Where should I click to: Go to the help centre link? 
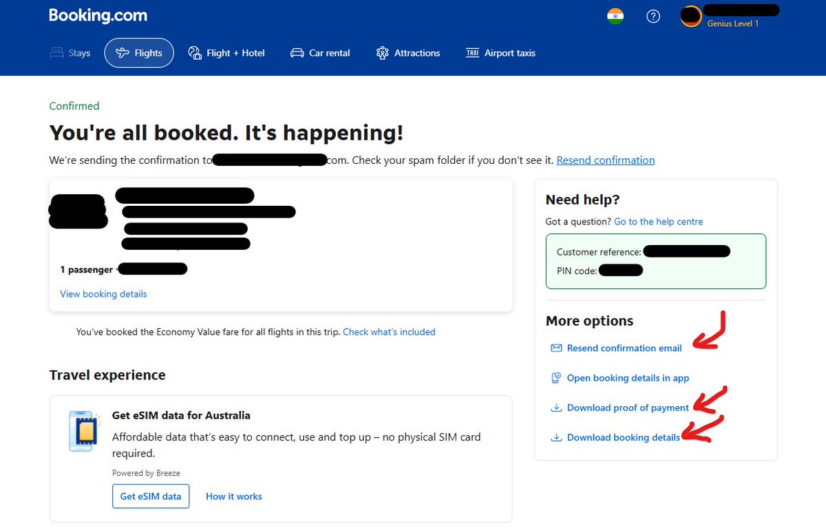(659, 222)
